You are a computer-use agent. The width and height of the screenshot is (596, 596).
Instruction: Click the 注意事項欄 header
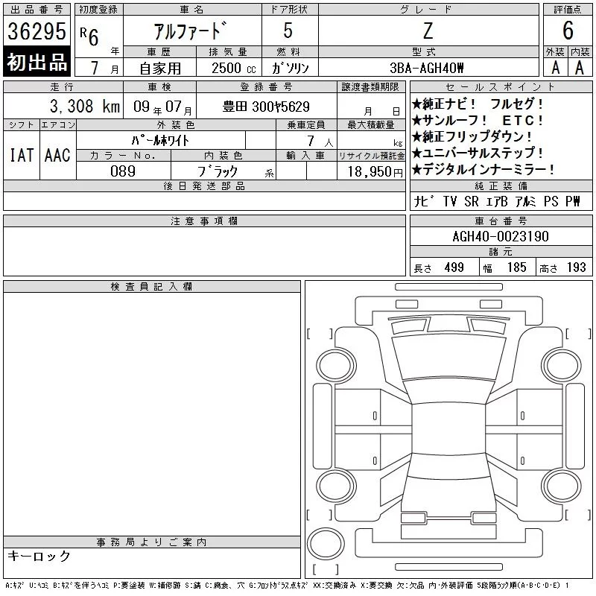tap(204, 221)
